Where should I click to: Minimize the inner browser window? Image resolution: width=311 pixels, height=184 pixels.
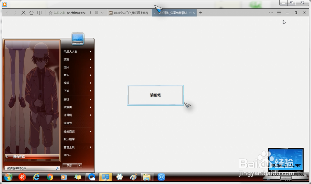coord(287,13)
